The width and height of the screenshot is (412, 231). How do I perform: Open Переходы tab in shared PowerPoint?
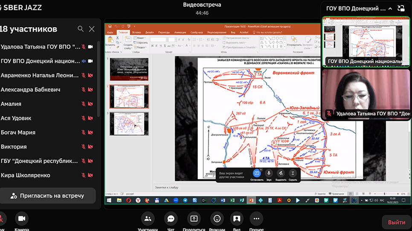pyautogui.click(x=164, y=32)
